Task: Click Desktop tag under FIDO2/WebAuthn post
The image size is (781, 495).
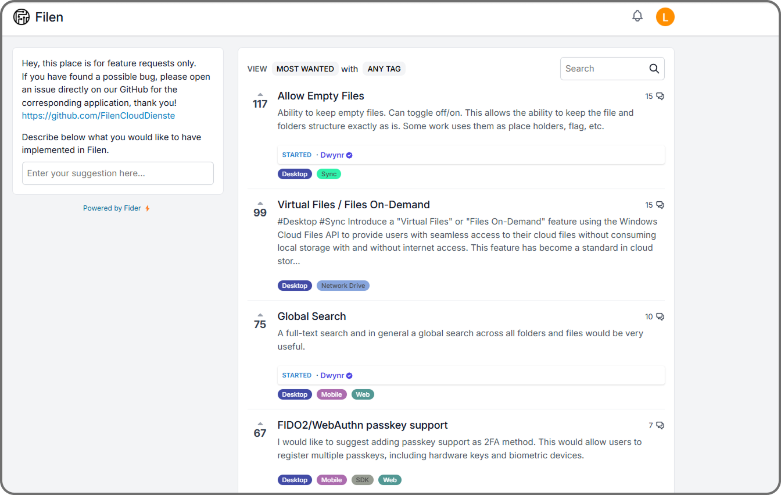Action: tap(295, 480)
